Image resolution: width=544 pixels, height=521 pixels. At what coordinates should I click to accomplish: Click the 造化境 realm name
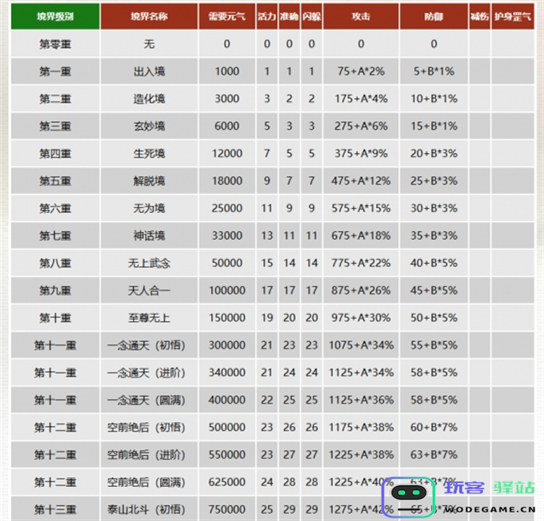click(149, 99)
